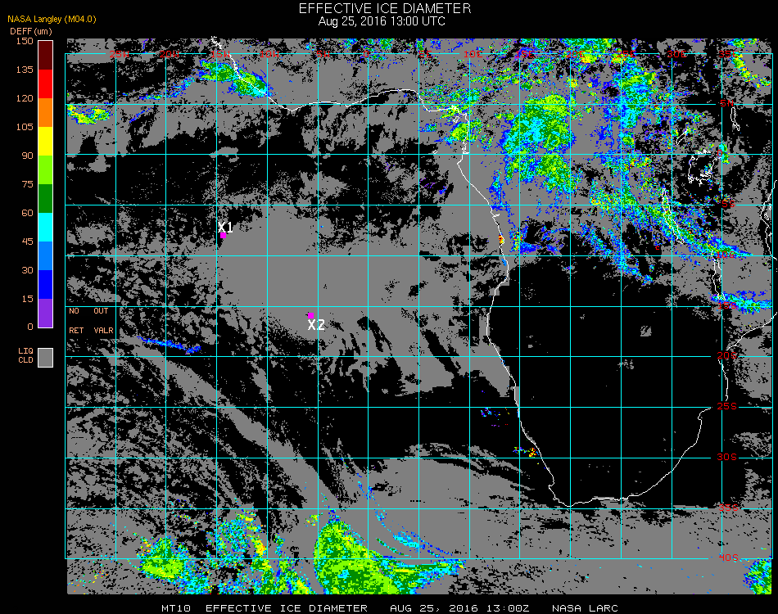Click 'AUG 25, 2016 13:00Z' in the footer
778x614 pixels.
point(459,608)
